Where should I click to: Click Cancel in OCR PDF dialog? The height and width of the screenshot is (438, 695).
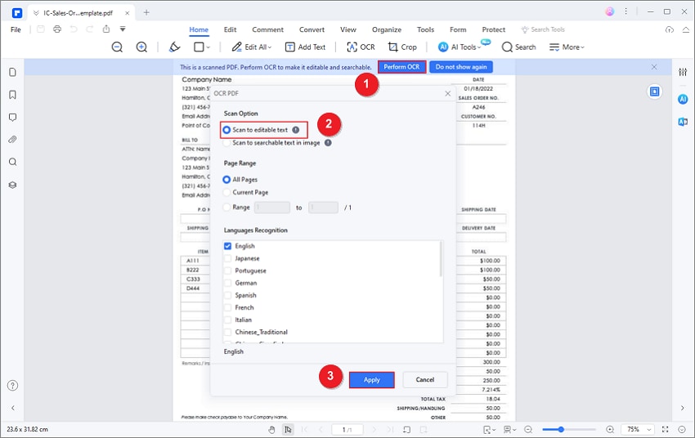[425, 379]
